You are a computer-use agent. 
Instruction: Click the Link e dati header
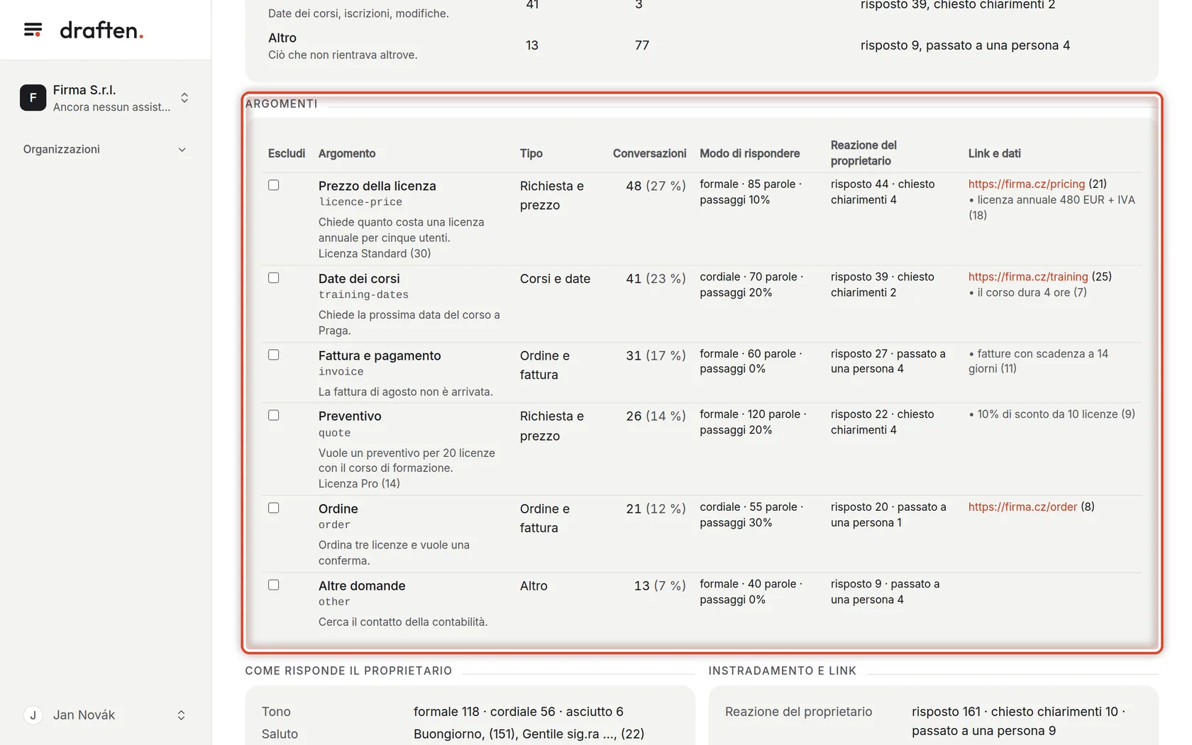click(x=994, y=153)
